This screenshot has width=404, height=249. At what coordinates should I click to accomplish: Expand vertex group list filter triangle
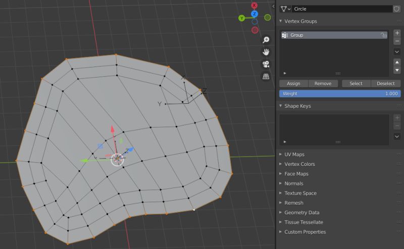pyautogui.click(x=285, y=73)
